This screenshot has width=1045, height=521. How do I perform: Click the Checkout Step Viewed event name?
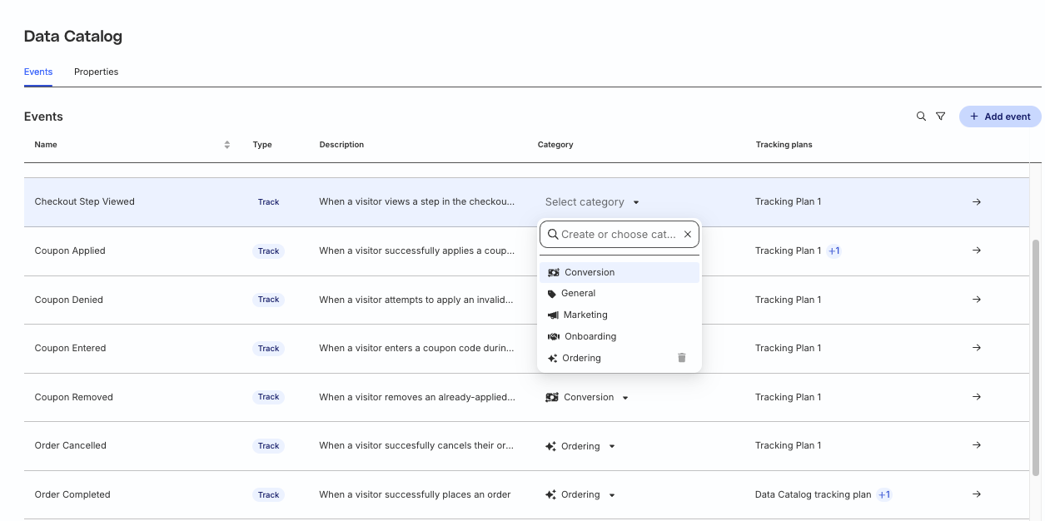coord(84,201)
